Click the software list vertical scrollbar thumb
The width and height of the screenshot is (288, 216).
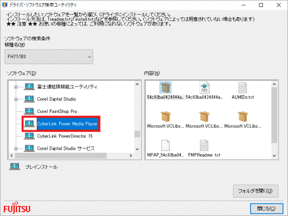point(137,134)
